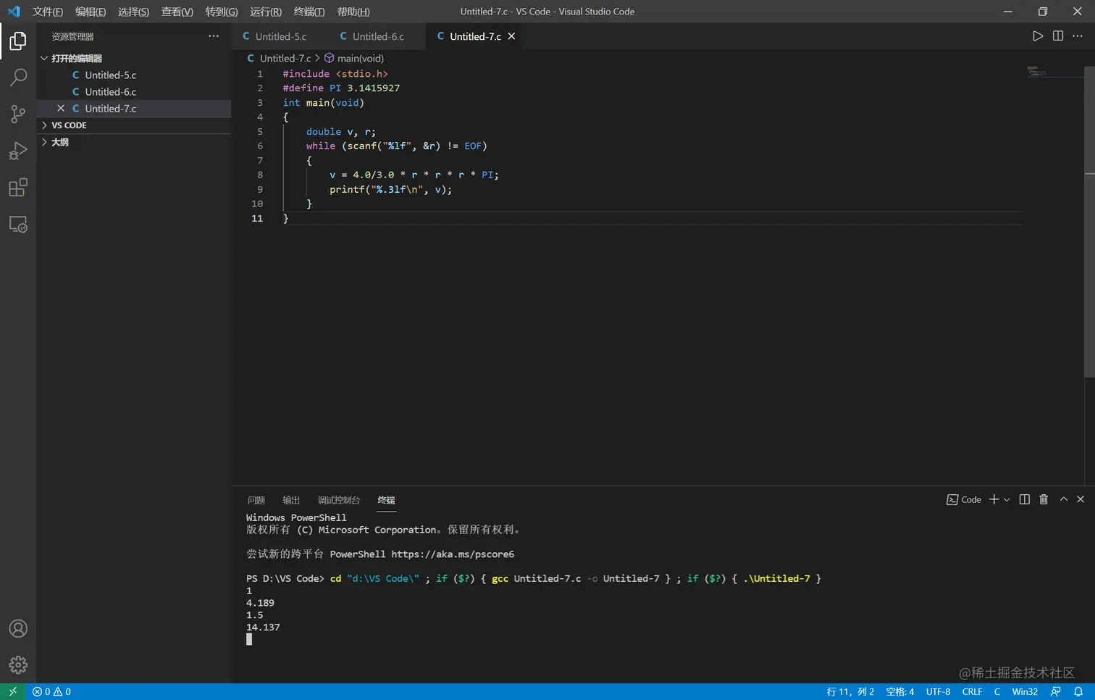The image size is (1095, 700).
Task: Open the Search view in activity bar
Action: (x=18, y=78)
